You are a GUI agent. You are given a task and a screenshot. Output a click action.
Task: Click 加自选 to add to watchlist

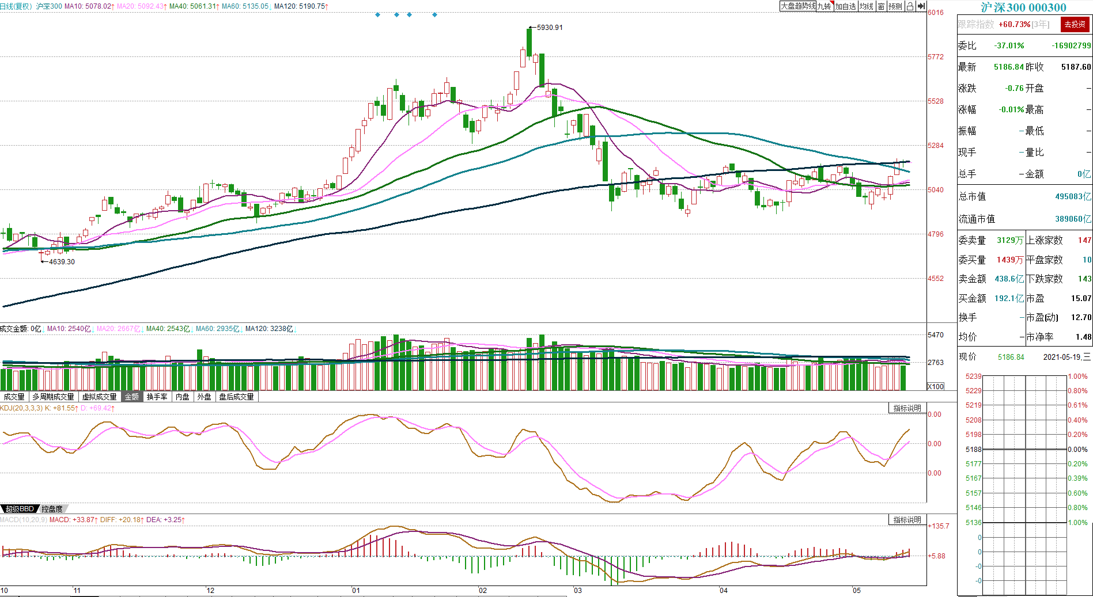click(846, 6)
